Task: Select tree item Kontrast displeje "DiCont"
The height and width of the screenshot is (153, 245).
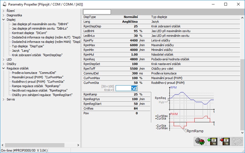Action: 29,33
